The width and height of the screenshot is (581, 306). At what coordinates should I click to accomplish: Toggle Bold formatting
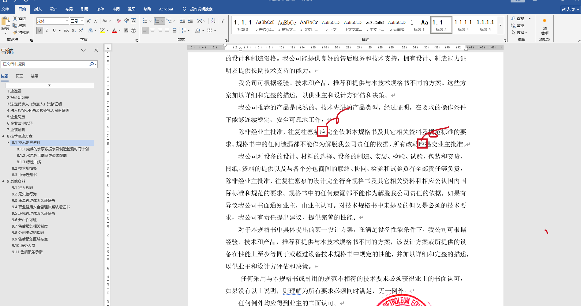coord(39,30)
